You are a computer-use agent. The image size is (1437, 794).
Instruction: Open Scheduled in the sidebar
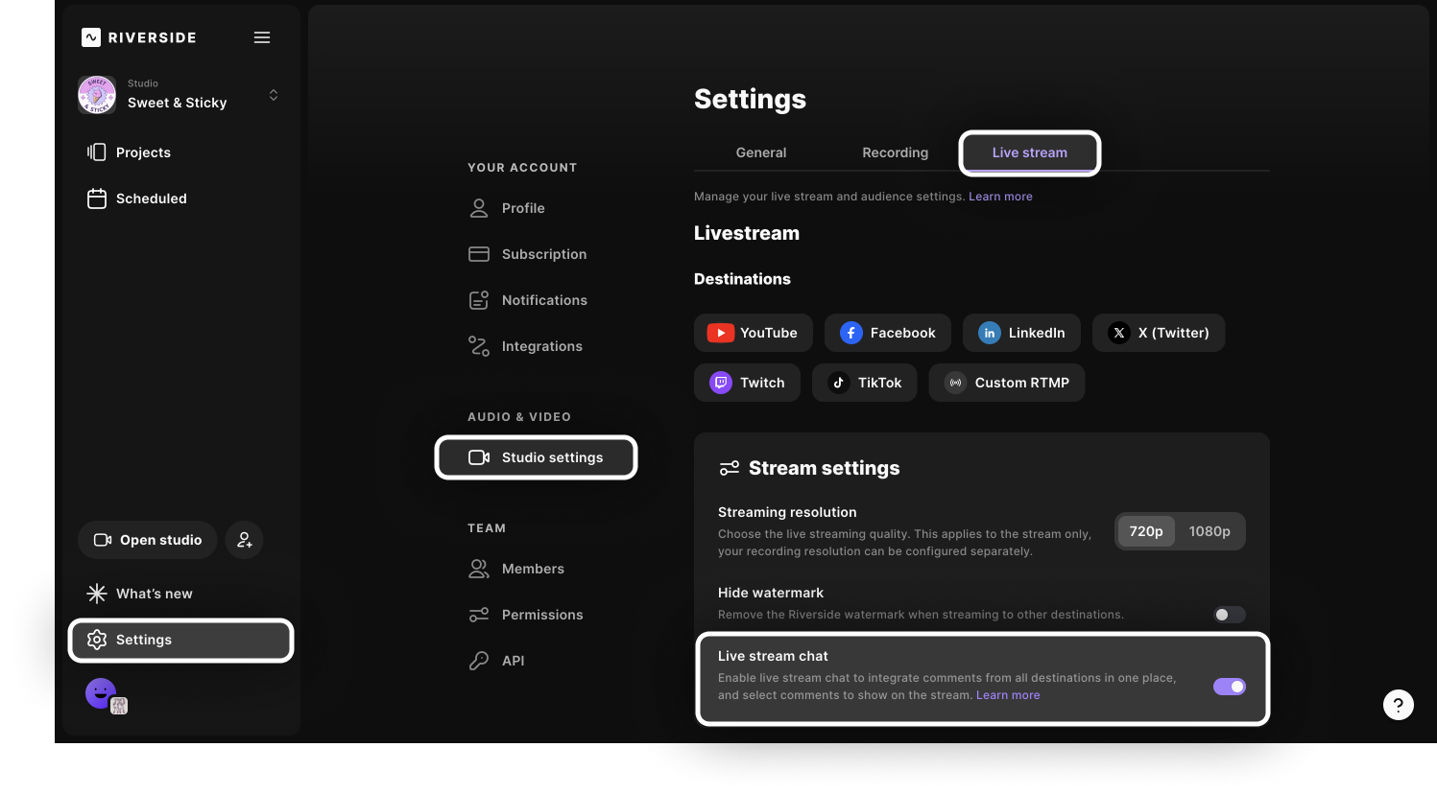point(137,198)
